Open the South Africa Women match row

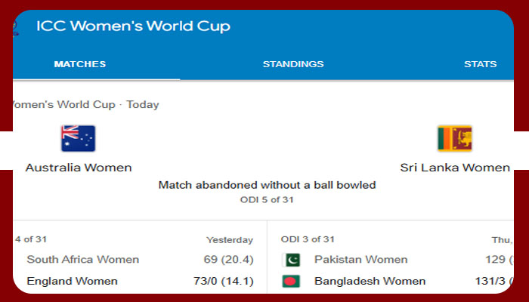pyautogui.click(x=83, y=260)
